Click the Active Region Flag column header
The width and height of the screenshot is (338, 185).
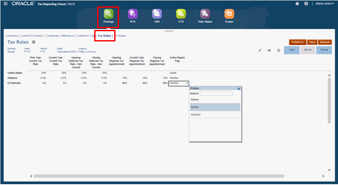click(177, 59)
